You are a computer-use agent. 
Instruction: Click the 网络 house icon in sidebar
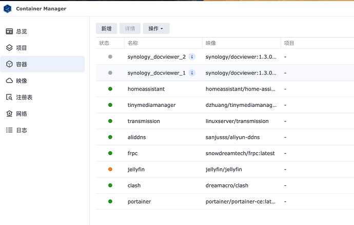pos(9,114)
